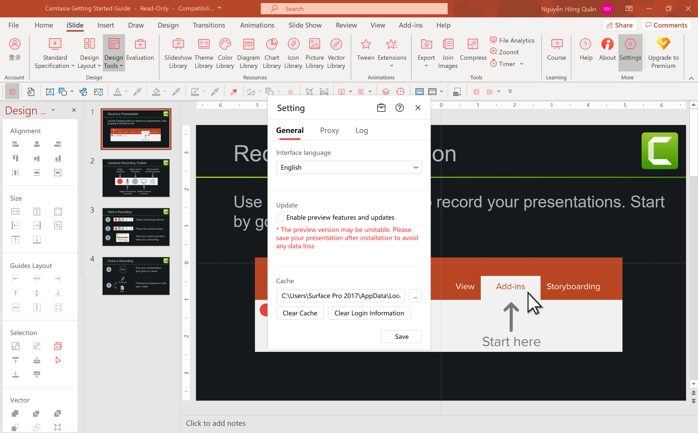Close the Design Tools pane

pyautogui.click(x=74, y=110)
